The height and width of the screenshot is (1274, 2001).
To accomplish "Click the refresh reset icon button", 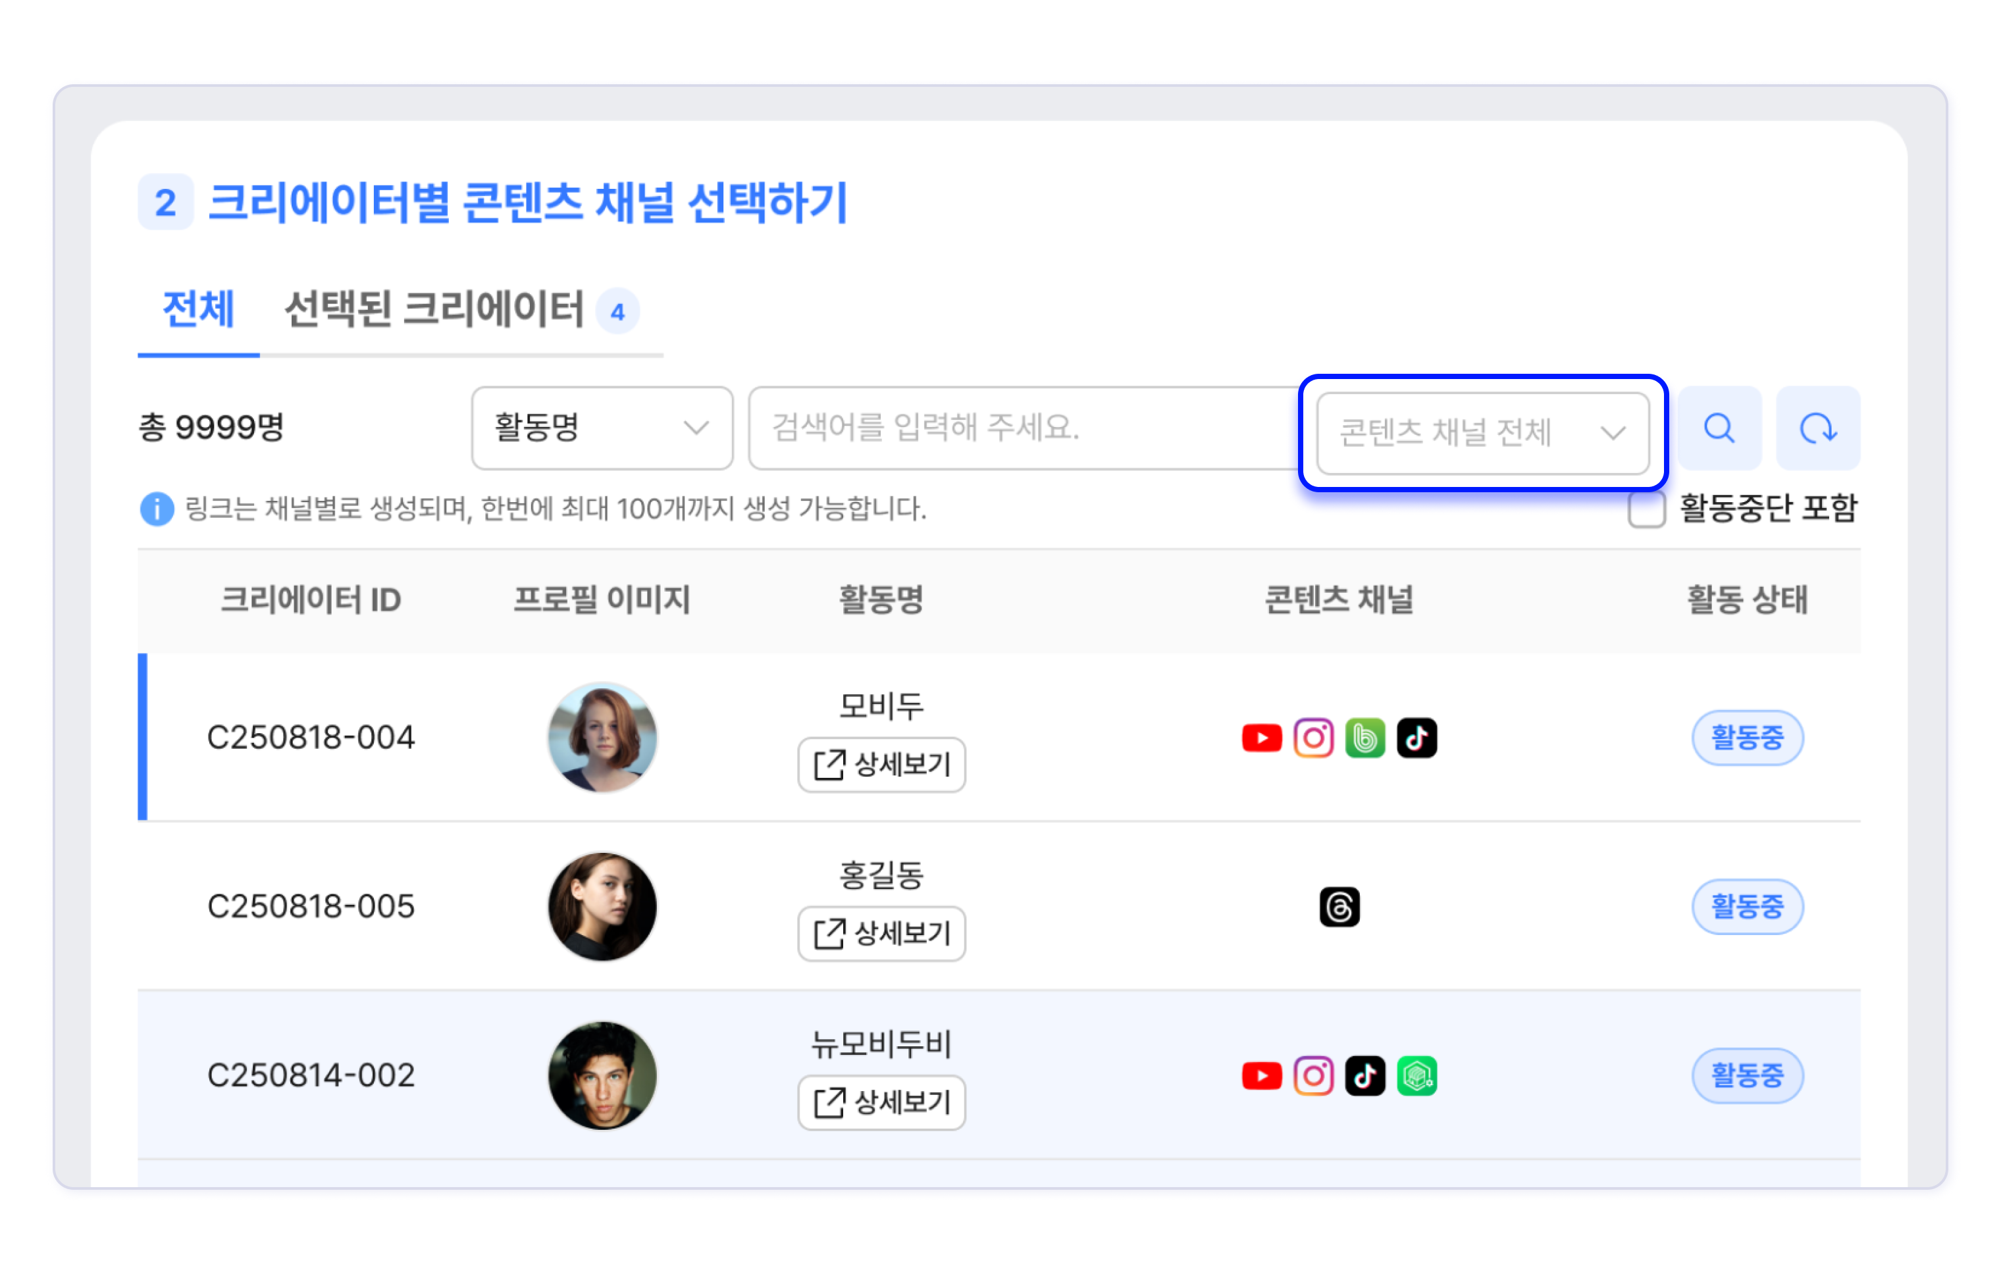I will tap(1817, 428).
